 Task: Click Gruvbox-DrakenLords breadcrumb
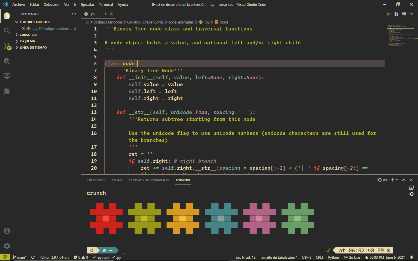145,22
